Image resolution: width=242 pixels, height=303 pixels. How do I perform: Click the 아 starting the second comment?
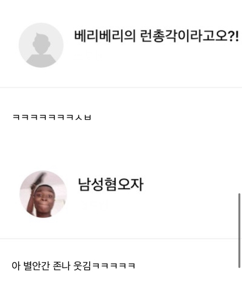coord(16,266)
